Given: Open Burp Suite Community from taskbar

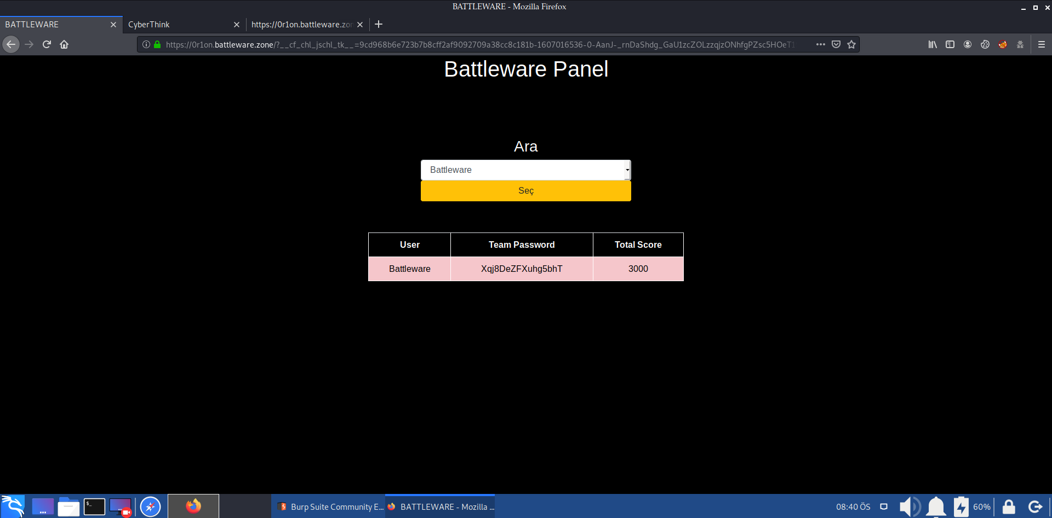Looking at the screenshot, I should [x=330, y=507].
